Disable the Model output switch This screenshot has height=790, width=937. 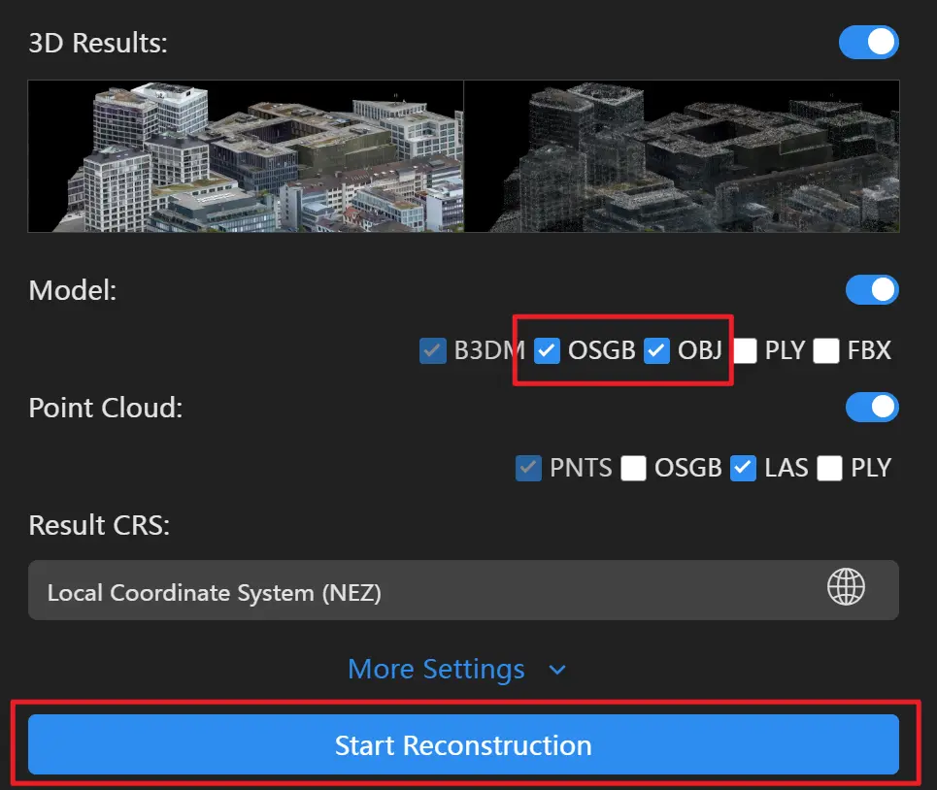pyautogui.click(x=871, y=290)
